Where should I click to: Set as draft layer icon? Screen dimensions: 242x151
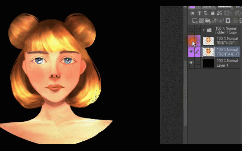pyautogui.click(x=206, y=13)
